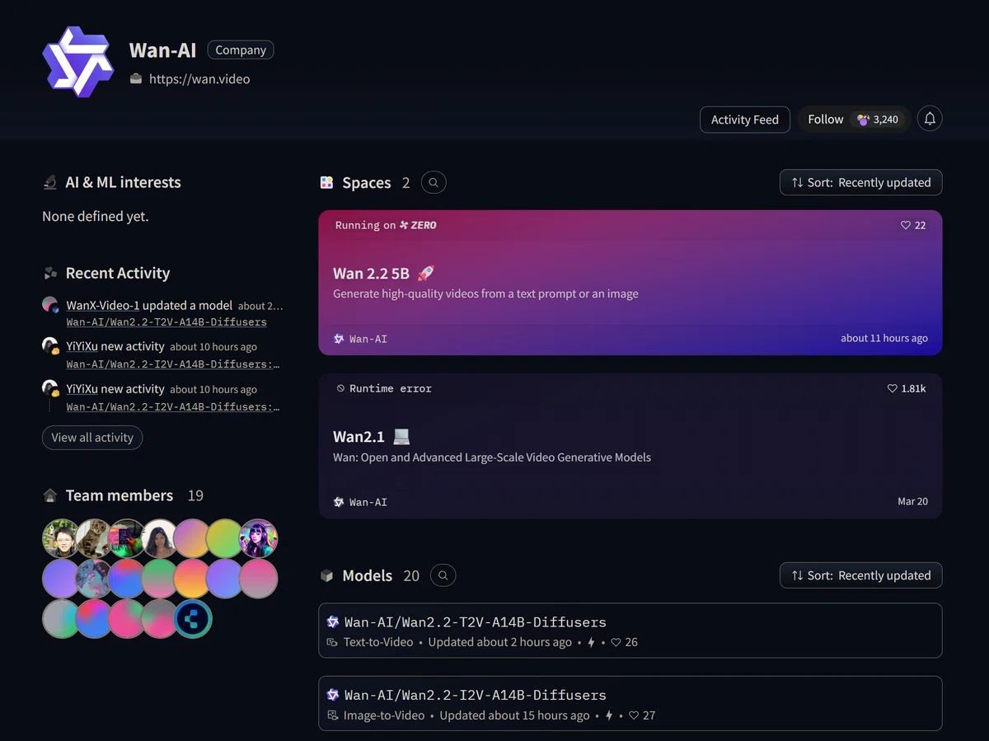Click the Company badge
The height and width of the screenshot is (741, 989).
pos(241,50)
